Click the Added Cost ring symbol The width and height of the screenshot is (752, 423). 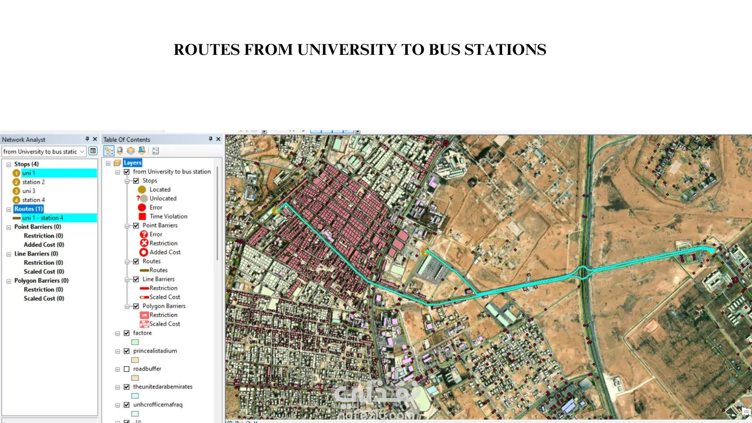pos(144,252)
